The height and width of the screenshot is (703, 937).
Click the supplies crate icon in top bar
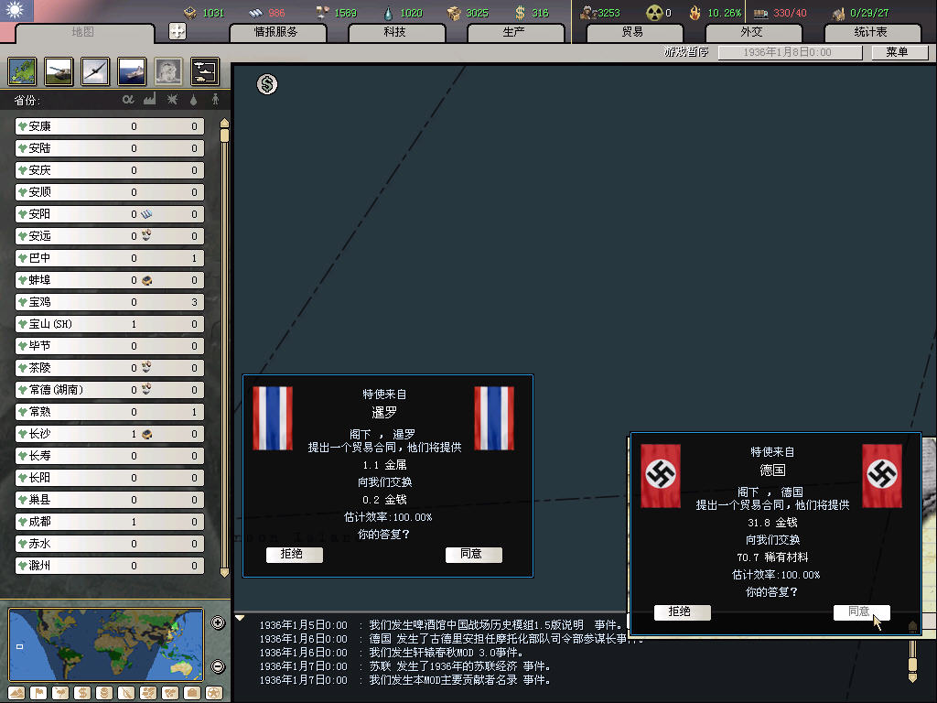click(x=455, y=13)
